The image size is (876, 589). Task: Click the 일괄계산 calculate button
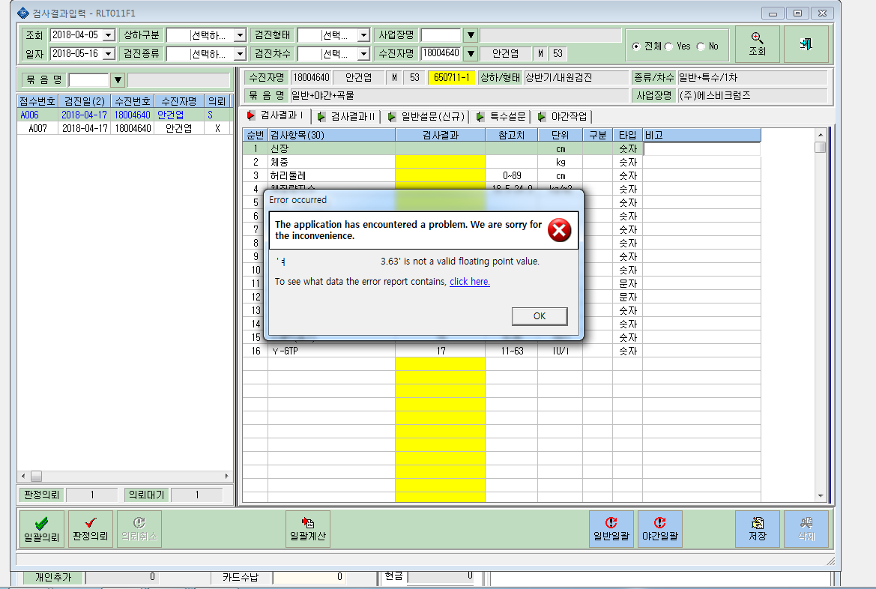point(308,528)
